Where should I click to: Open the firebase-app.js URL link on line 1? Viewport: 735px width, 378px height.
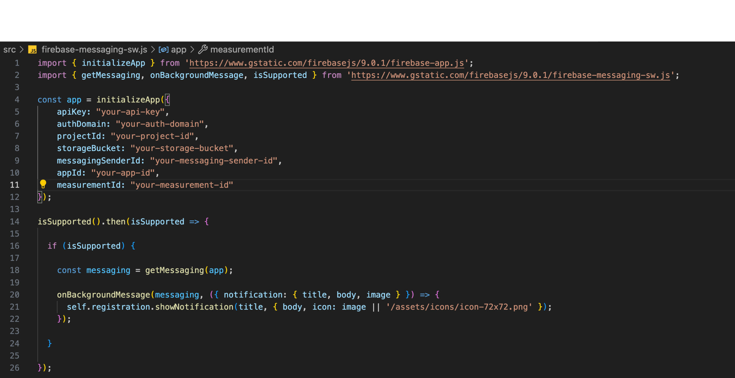pos(326,63)
